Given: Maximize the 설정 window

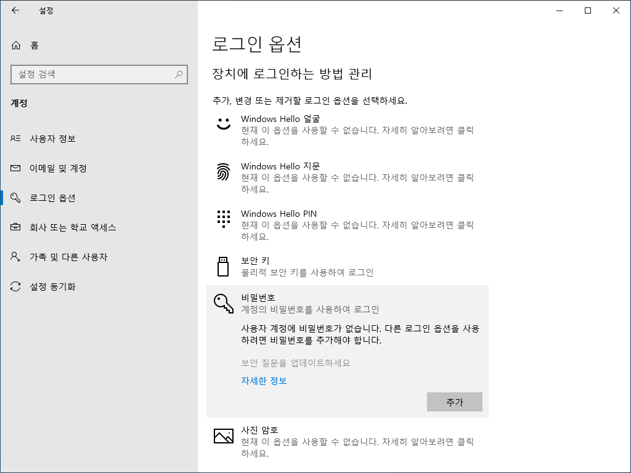Looking at the screenshot, I should pos(587,10).
